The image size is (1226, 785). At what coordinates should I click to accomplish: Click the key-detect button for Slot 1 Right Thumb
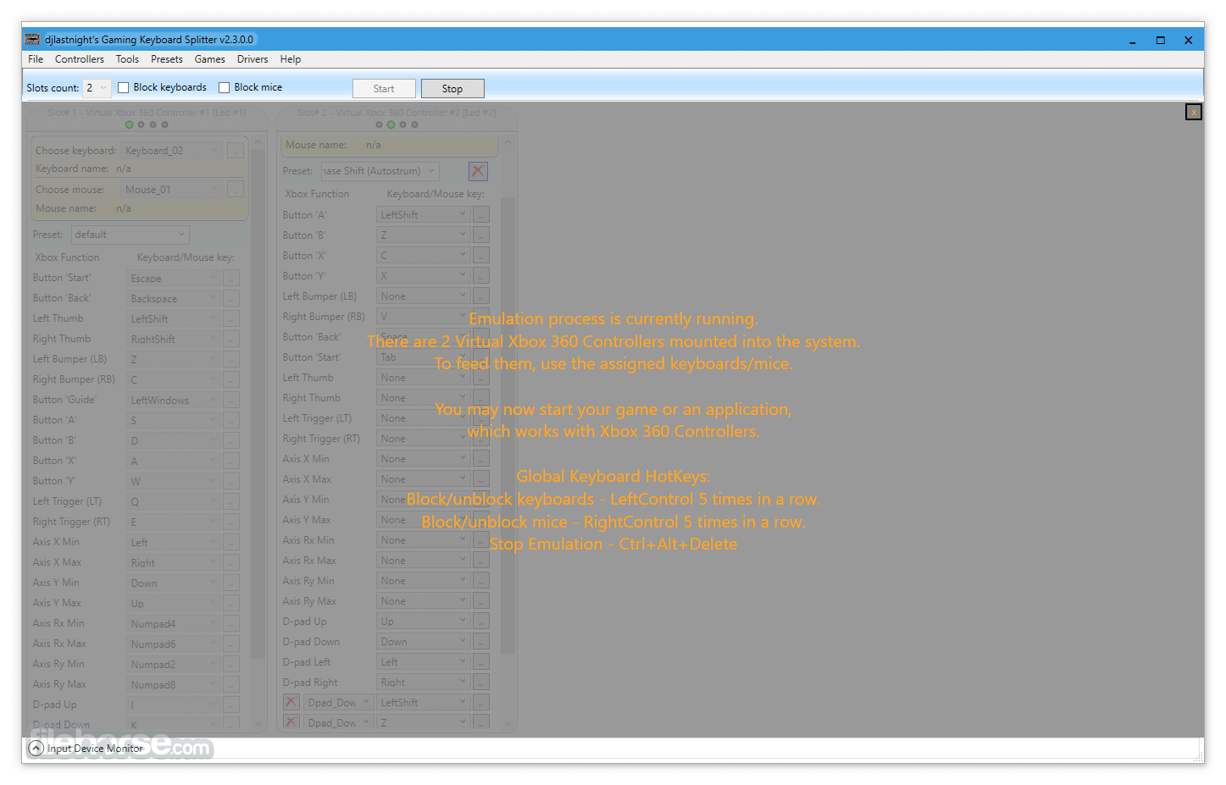point(231,340)
